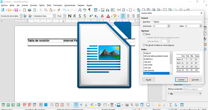Screen dimensions: 208x110
Task: Open the Undo history dropdown arrow
Action: [68, 10]
